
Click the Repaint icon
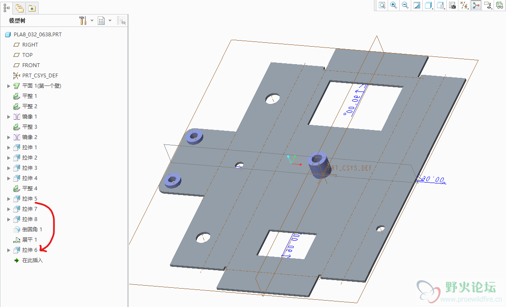pos(417,5)
